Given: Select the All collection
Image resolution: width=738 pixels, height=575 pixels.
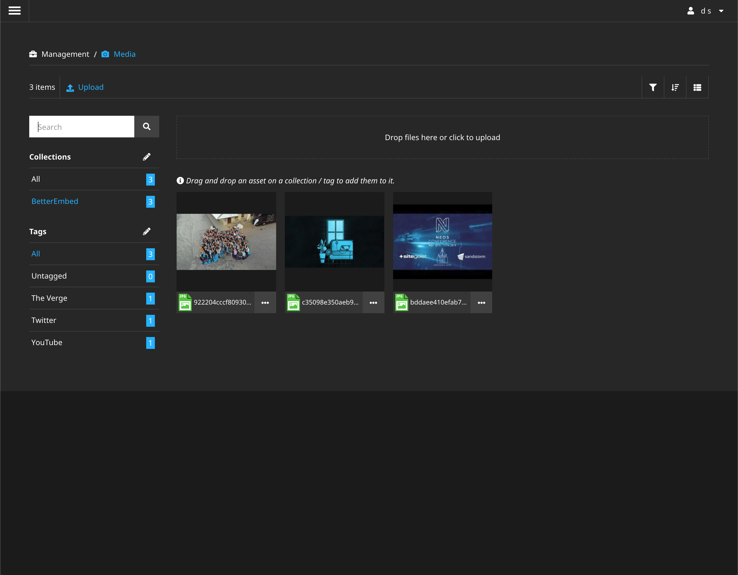Looking at the screenshot, I should click(94, 179).
